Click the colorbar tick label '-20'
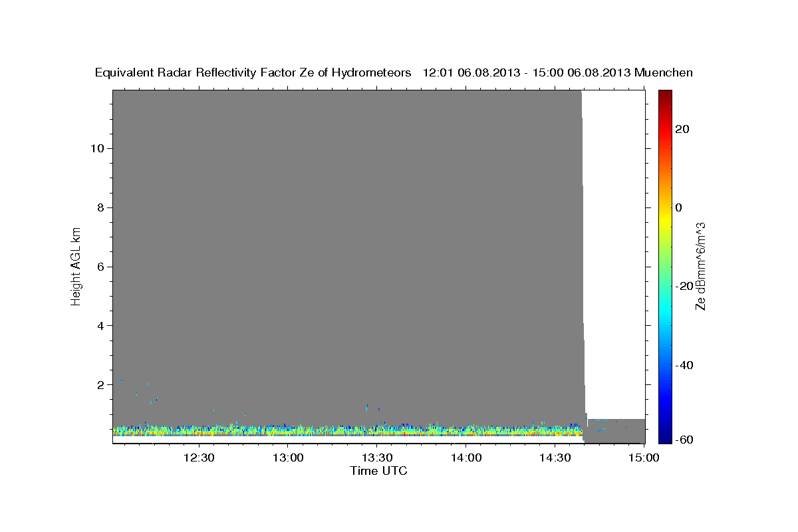 coord(684,286)
